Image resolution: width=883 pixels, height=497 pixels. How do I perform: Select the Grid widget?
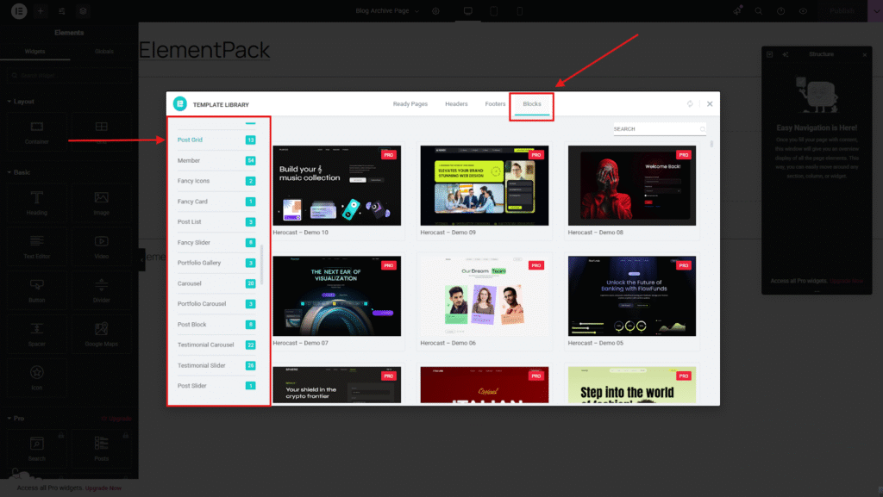tap(102, 132)
